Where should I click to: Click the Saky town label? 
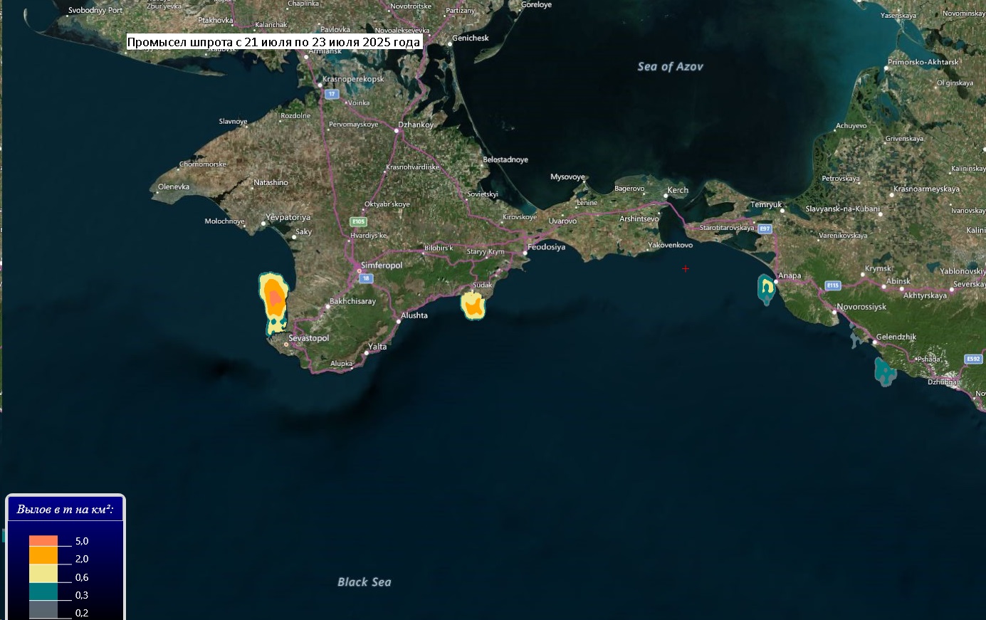coord(303,231)
